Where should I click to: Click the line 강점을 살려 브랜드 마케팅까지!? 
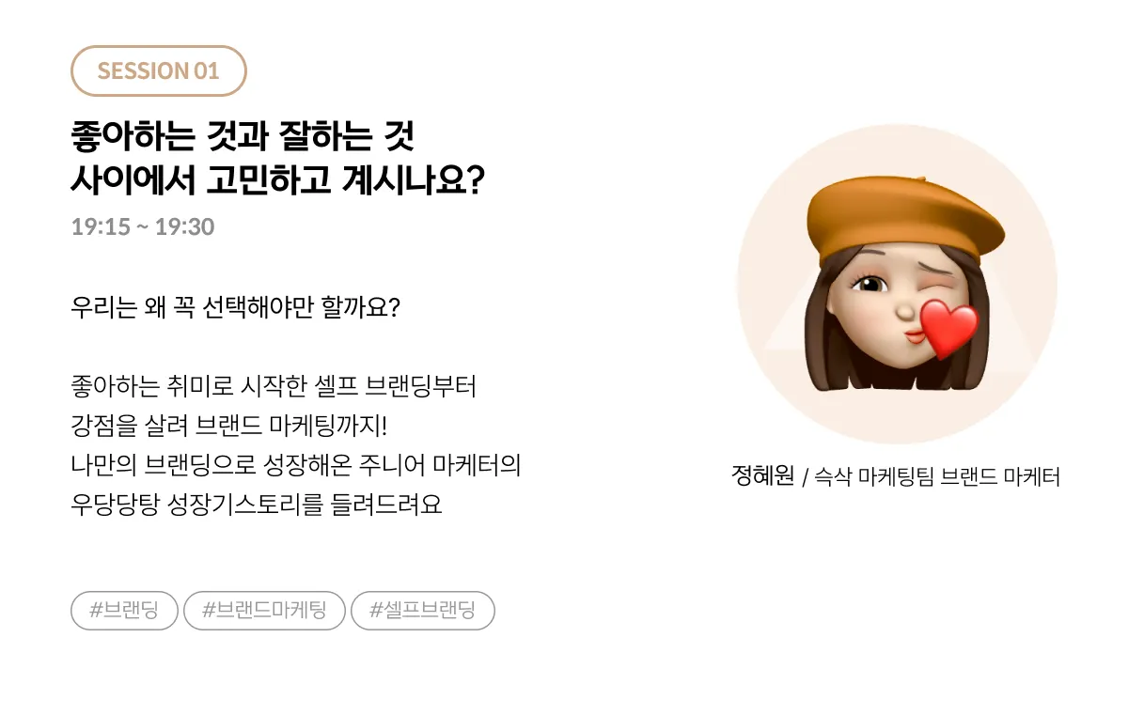click(229, 426)
